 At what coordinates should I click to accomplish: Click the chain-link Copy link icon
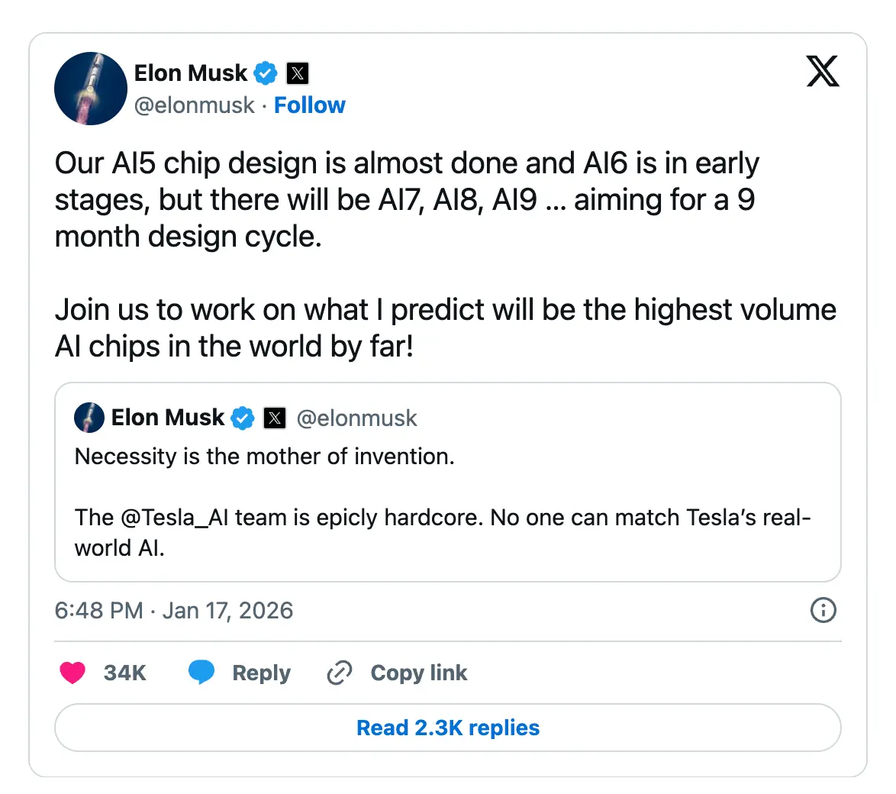pos(339,673)
